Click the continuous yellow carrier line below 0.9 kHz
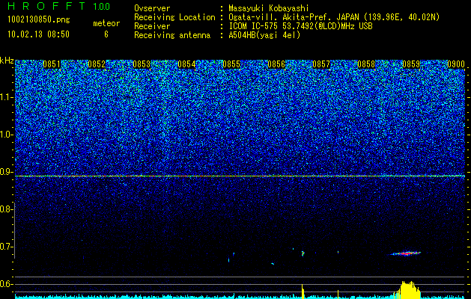Screen dimensions: 471x299 (x=240, y=176)
